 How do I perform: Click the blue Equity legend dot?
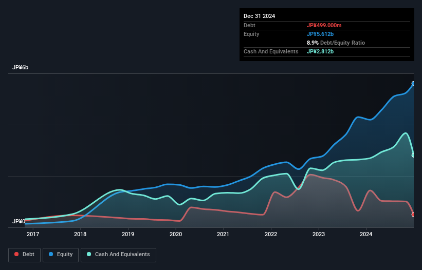[51, 254]
